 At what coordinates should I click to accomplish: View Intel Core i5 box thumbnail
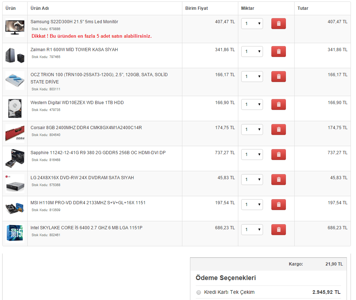15,234
